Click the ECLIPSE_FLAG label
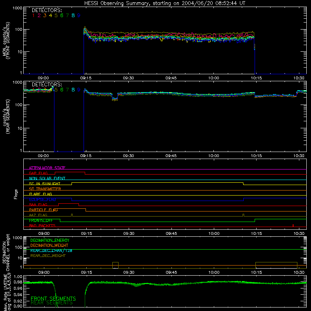Viewport: 311px width, 311px height. click(x=42, y=199)
